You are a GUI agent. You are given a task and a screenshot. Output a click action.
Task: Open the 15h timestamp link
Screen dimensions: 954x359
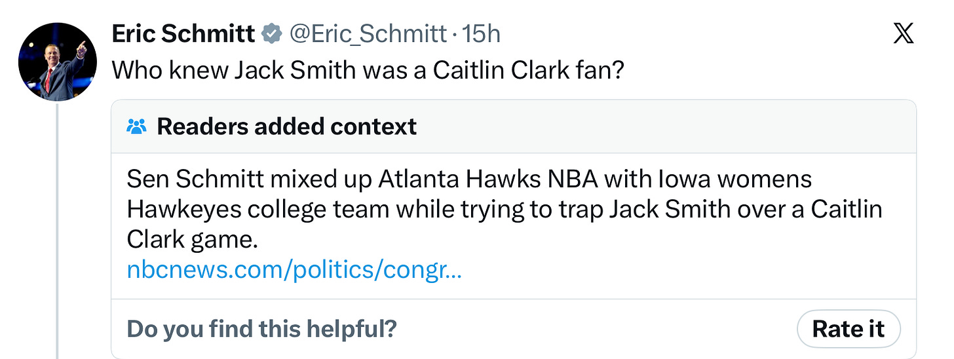pyautogui.click(x=482, y=34)
